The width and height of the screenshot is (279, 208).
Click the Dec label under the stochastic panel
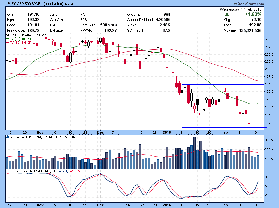(101, 205)
